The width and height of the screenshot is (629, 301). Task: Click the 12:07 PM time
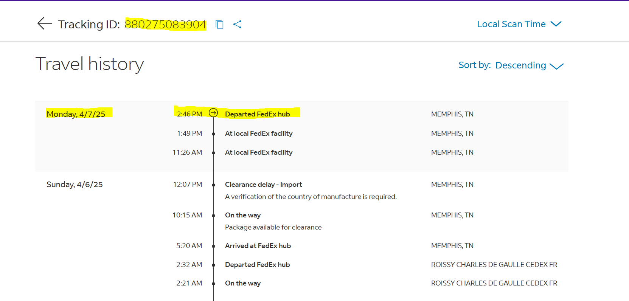188,184
